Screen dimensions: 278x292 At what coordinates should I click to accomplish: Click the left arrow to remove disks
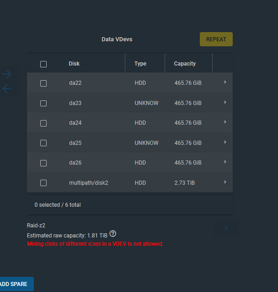click(x=7, y=88)
